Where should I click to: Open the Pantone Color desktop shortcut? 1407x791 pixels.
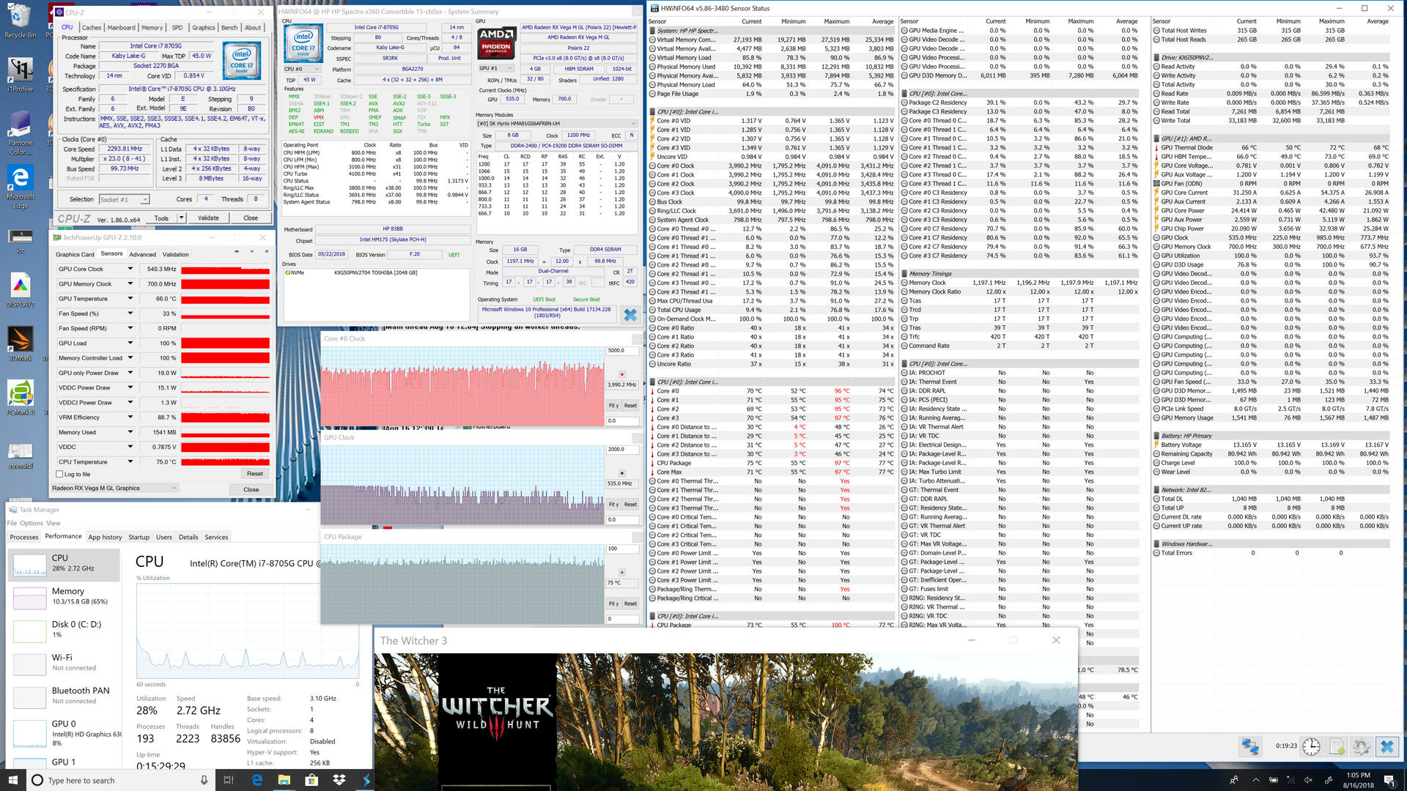click(x=20, y=132)
